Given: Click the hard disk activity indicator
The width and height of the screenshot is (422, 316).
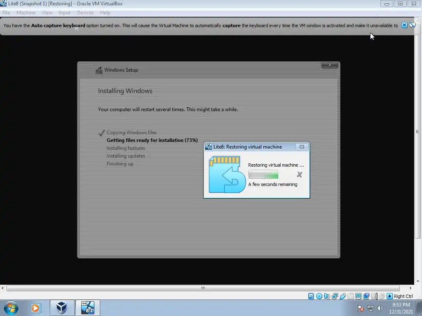Looking at the screenshot, I should pyautogui.click(x=311, y=296).
